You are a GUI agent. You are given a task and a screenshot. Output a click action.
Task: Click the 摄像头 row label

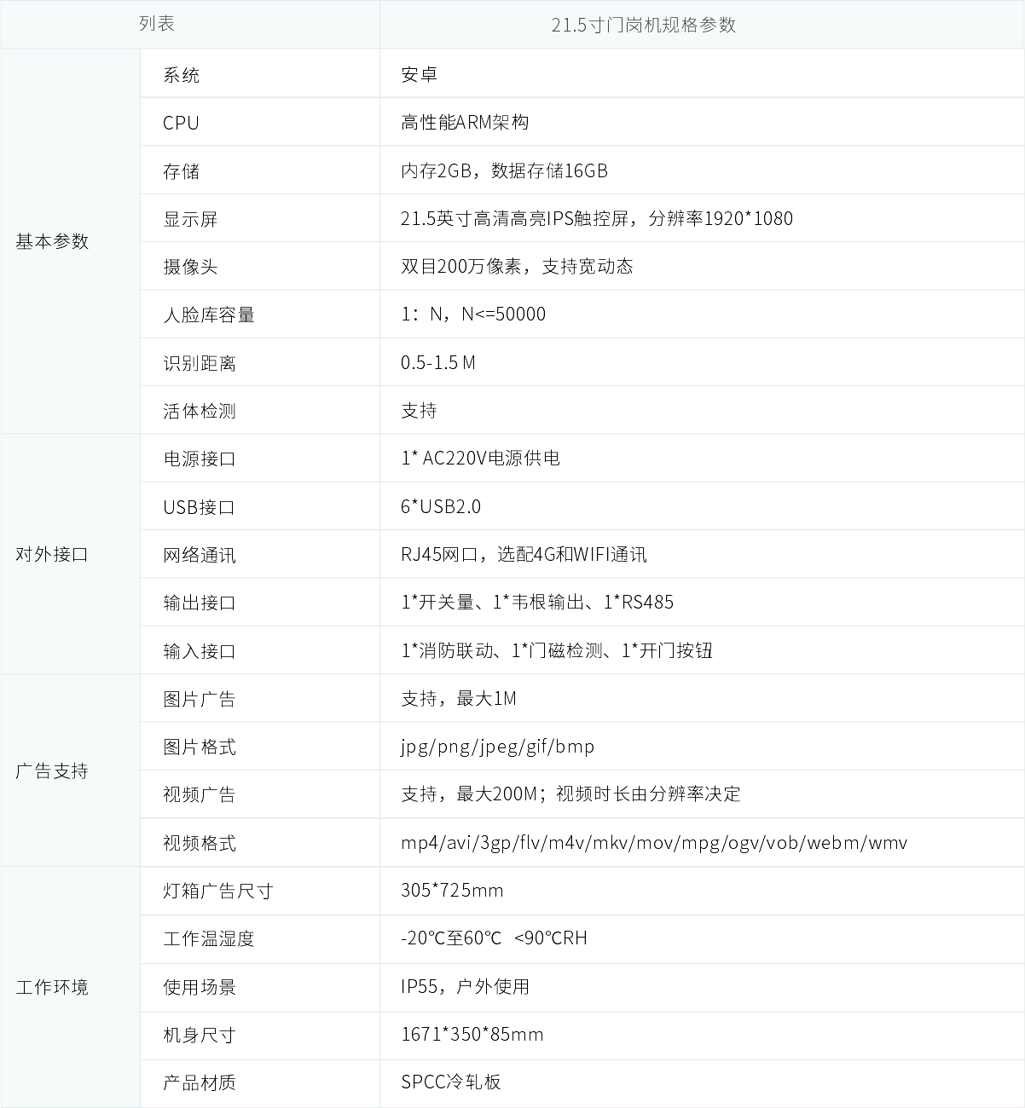[x=190, y=267]
